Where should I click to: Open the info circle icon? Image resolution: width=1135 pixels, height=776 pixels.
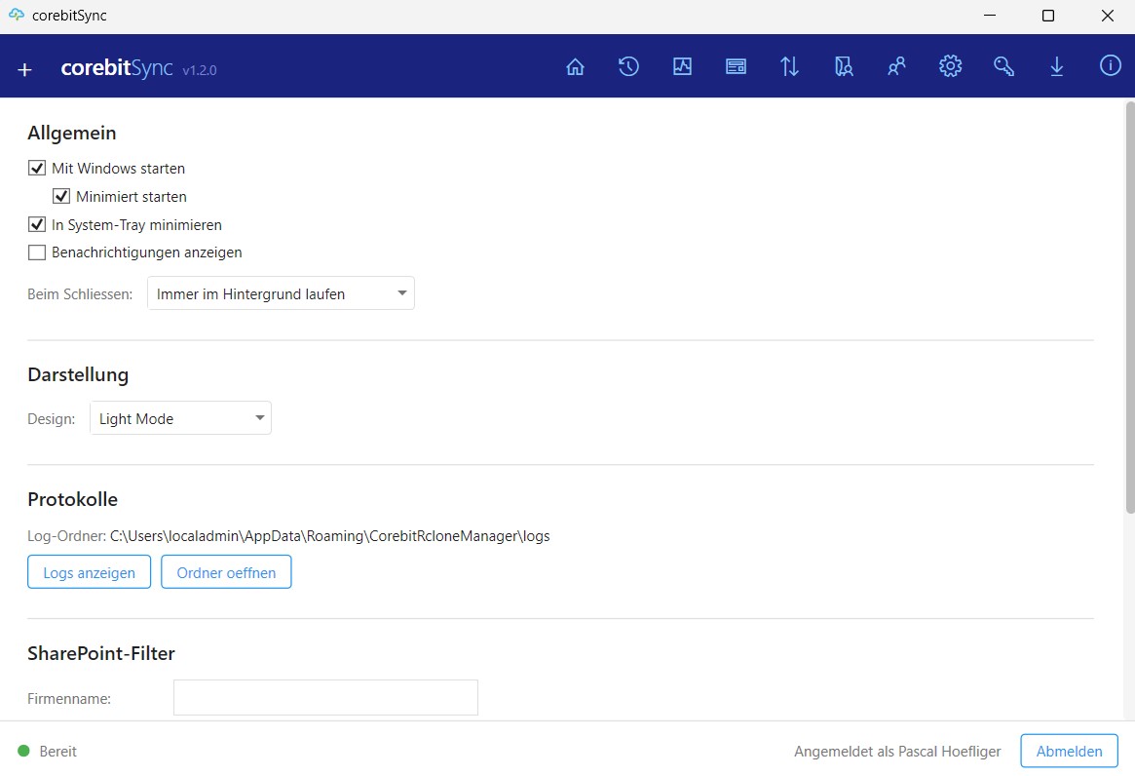1110,66
